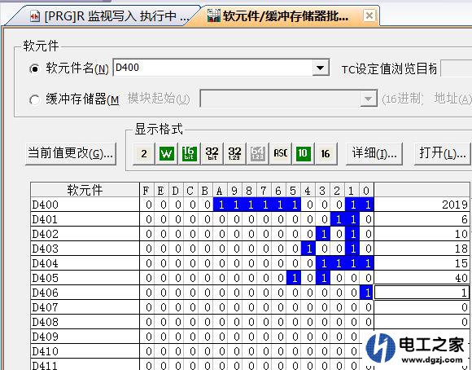This screenshot has width=472, height=370.
Task: Click the D401 value 6
Action: coord(422,219)
